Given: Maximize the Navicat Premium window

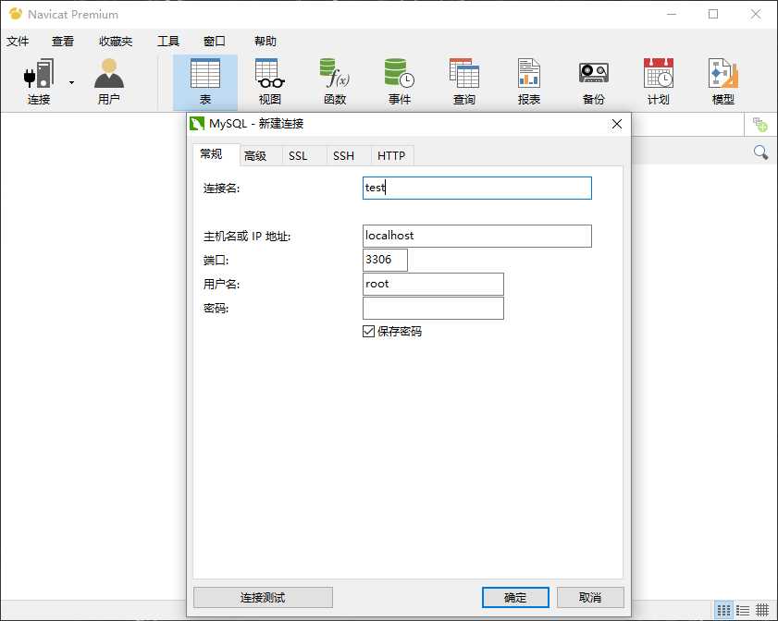Looking at the screenshot, I should coord(713,14).
